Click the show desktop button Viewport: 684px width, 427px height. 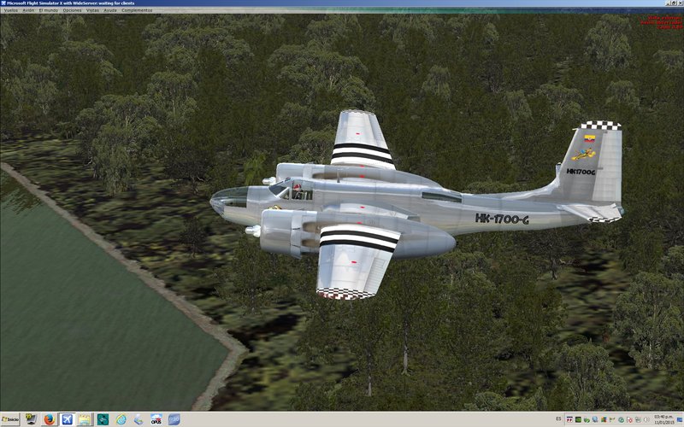[681, 419]
